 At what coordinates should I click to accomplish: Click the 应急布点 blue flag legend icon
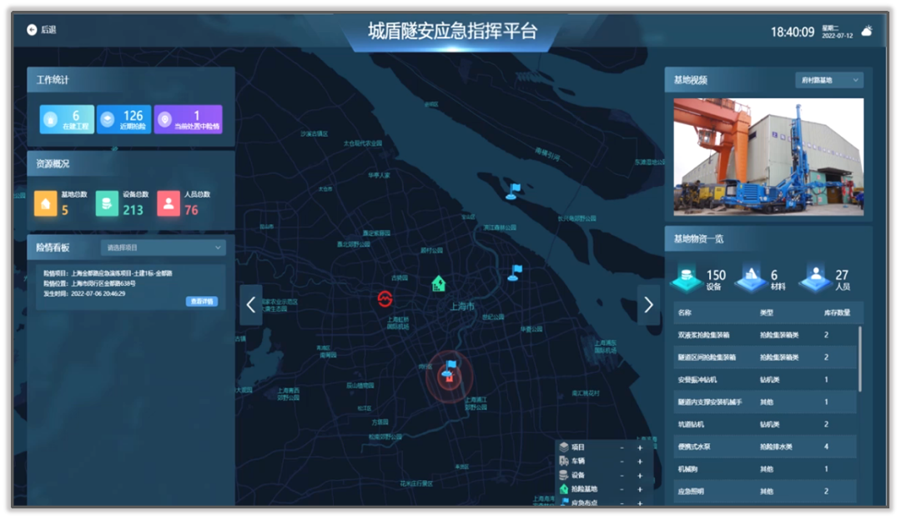(x=564, y=502)
